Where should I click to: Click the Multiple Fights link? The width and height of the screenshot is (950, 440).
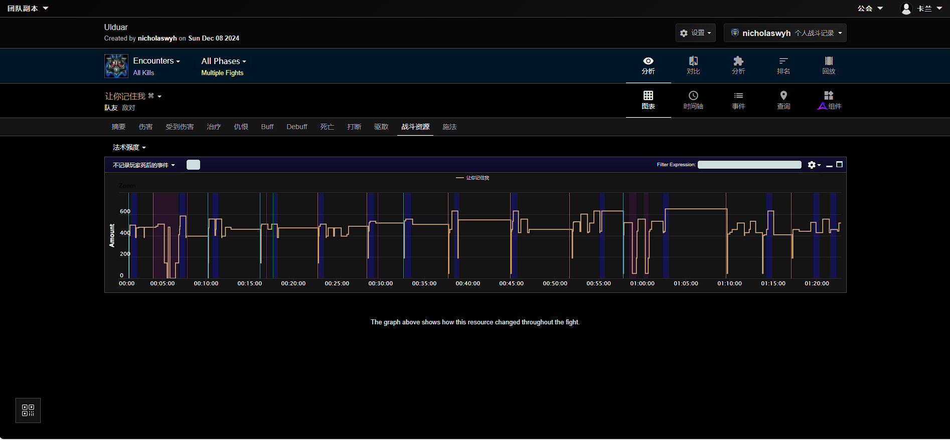[x=222, y=73]
